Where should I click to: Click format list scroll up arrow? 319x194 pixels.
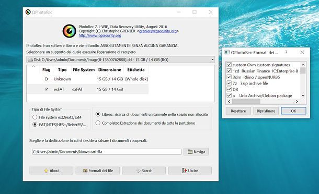(x=303, y=65)
